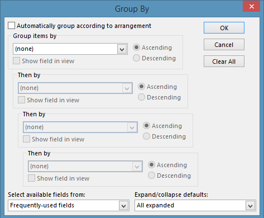Select Ascending in Group items by section

[x=136, y=48]
